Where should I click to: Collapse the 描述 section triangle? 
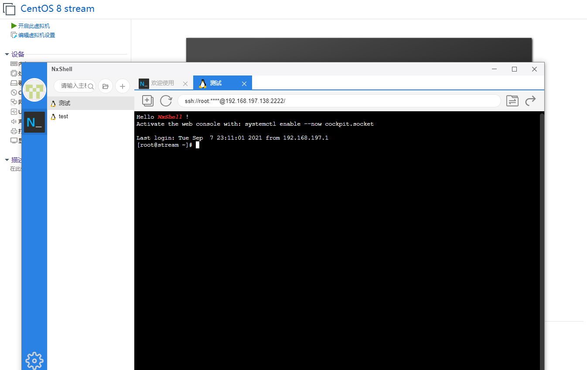(x=7, y=160)
